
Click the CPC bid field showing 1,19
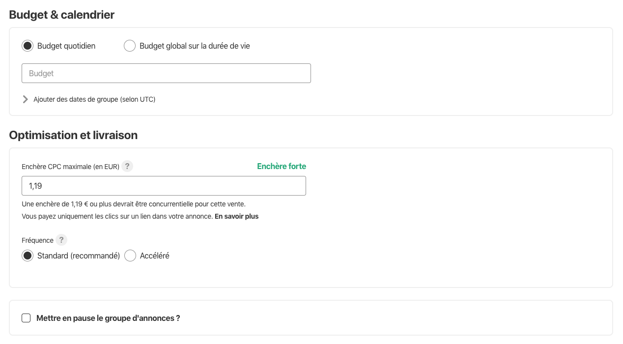tap(164, 186)
